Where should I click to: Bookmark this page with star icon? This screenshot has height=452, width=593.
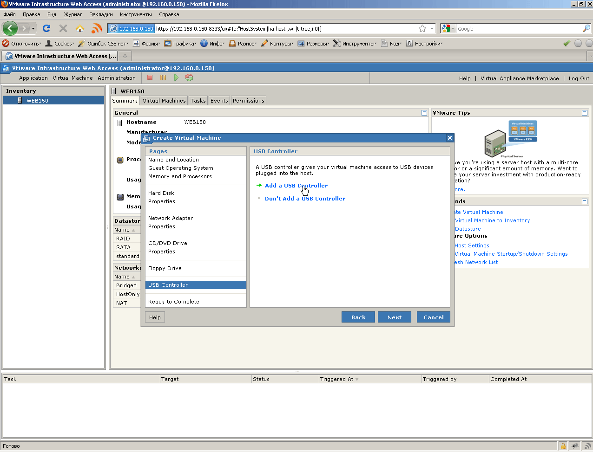pyautogui.click(x=422, y=28)
